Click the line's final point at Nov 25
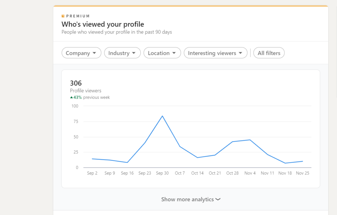The width and height of the screenshot is (337, 215). point(302,161)
